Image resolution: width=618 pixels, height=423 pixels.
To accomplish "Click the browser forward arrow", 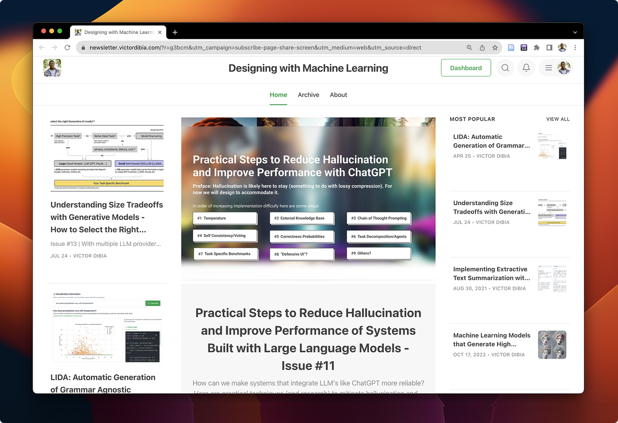I will pyautogui.click(x=54, y=47).
